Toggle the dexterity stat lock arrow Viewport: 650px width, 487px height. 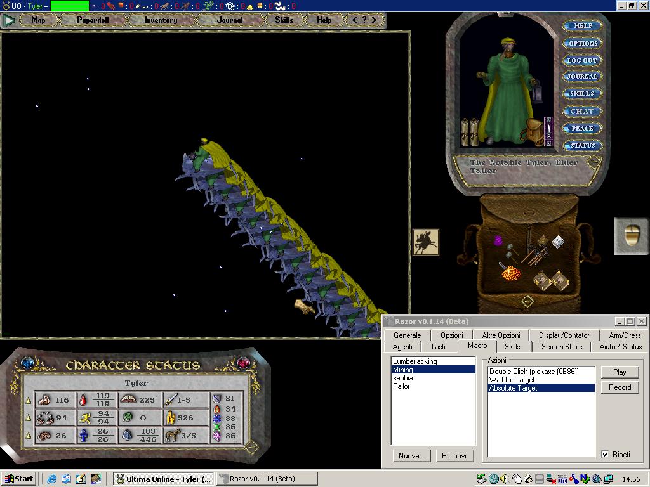pyautogui.click(x=28, y=418)
